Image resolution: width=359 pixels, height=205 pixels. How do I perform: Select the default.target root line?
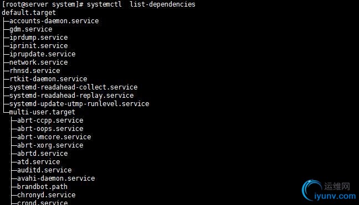[29, 13]
